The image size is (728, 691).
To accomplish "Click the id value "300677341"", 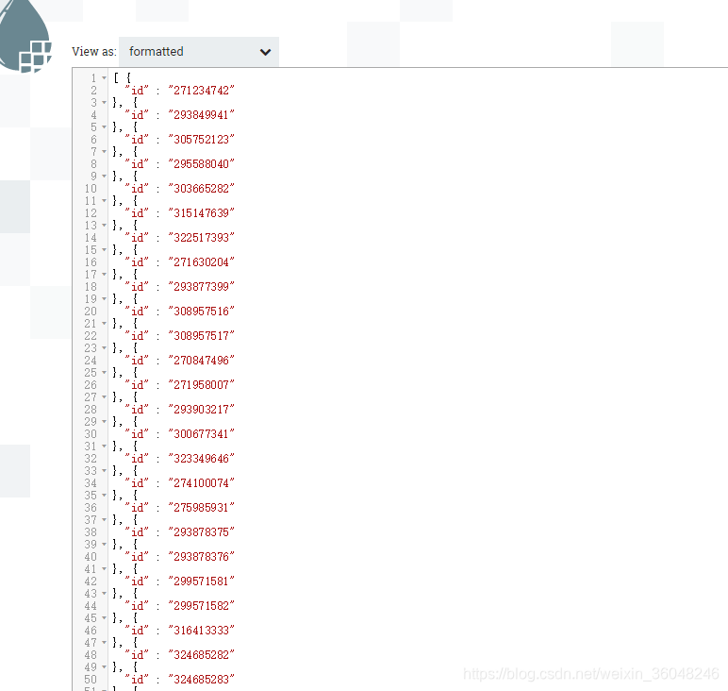I will pyautogui.click(x=202, y=434).
